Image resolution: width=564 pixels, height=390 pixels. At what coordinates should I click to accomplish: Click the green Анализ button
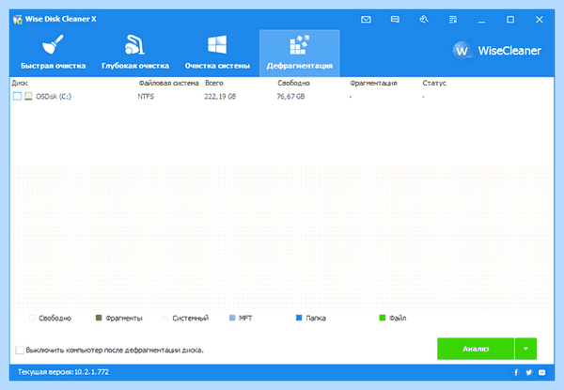(x=476, y=349)
